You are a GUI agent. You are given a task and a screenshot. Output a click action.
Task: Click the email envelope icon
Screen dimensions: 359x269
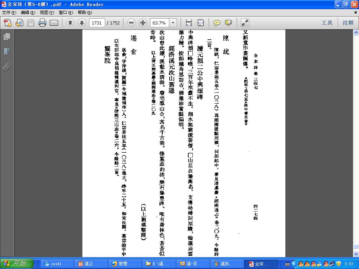point(54,23)
